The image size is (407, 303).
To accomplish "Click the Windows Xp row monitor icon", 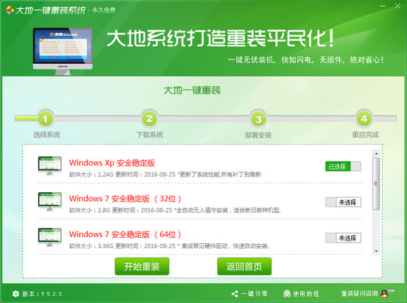I will (x=50, y=166).
